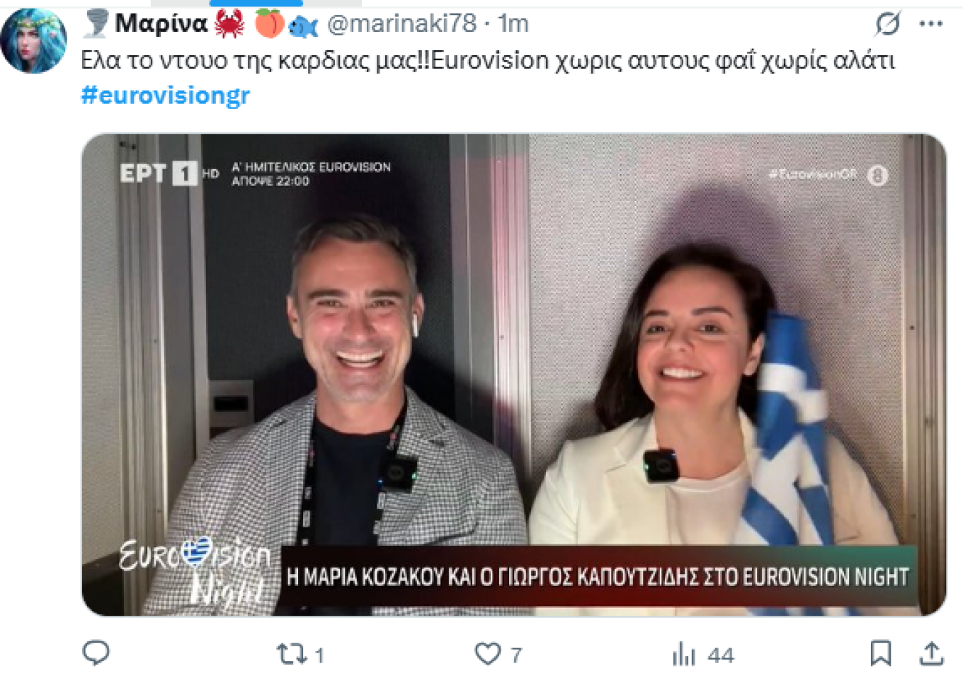Open the reply comment icon
Screen dimensions: 963x688
coord(96,653)
